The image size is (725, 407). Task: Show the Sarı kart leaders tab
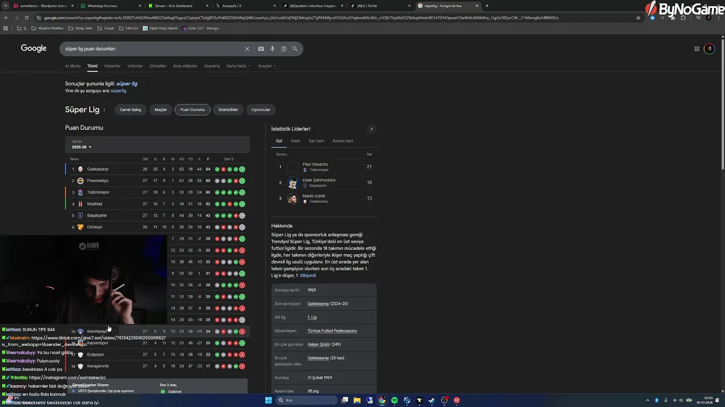[x=316, y=141]
